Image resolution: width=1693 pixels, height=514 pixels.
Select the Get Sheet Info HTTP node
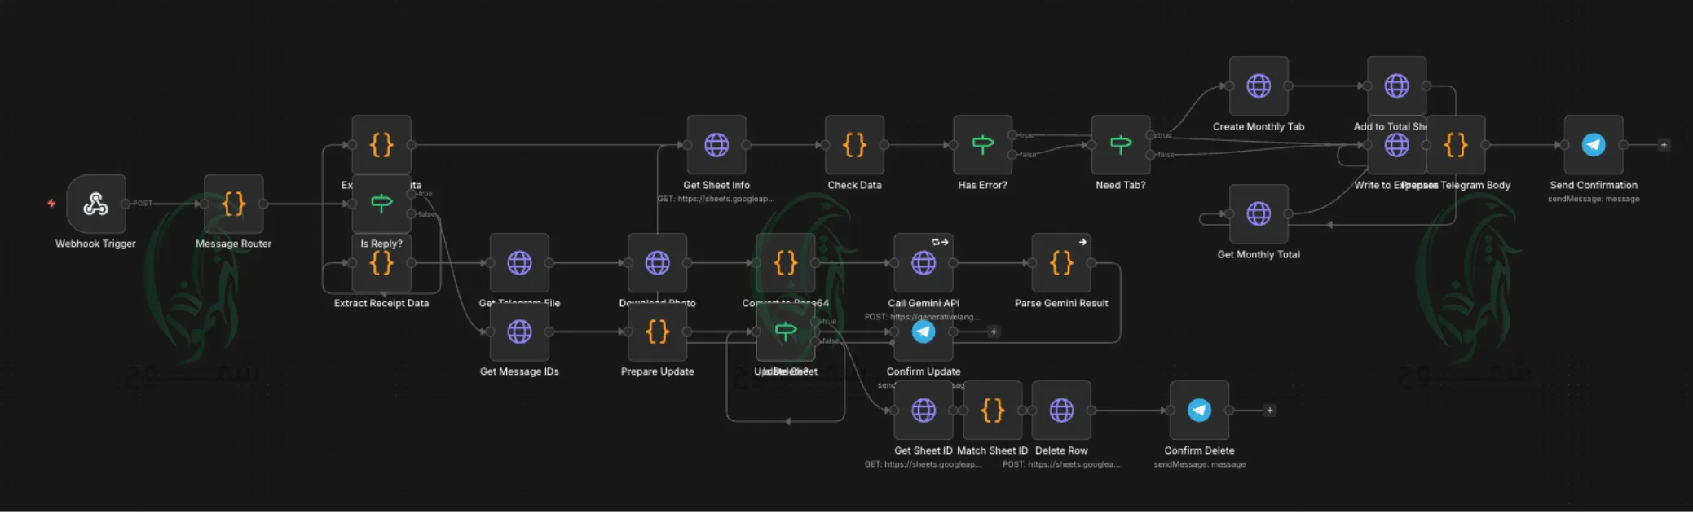[716, 145]
